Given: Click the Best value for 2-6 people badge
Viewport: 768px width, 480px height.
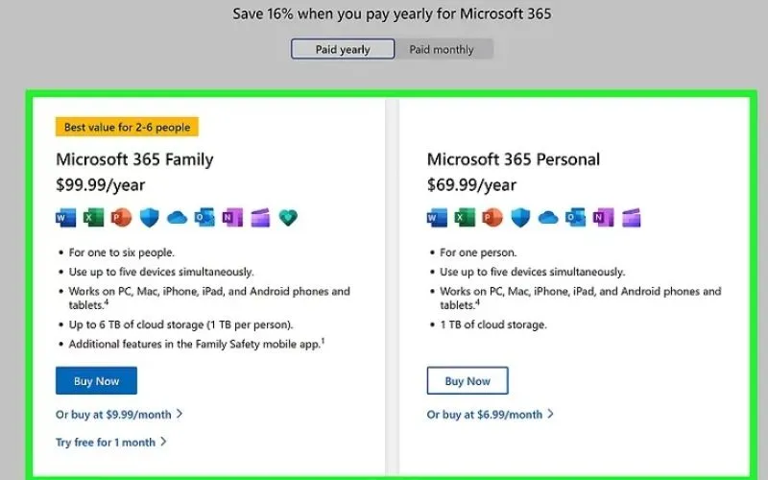Looking at the screenshot, I should pos(127,127).
